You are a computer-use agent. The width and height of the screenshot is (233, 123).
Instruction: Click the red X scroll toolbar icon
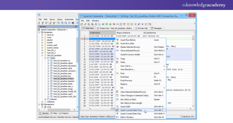124,24
